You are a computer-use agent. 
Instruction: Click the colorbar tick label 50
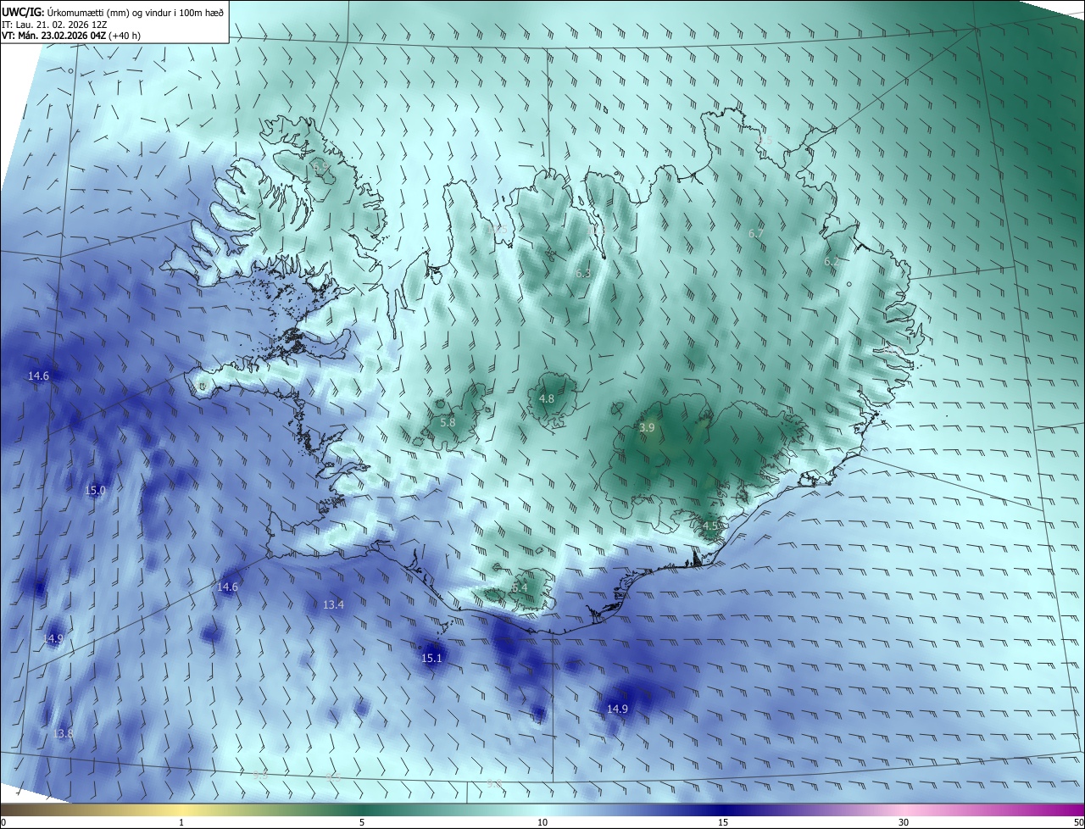(1078, 823)
